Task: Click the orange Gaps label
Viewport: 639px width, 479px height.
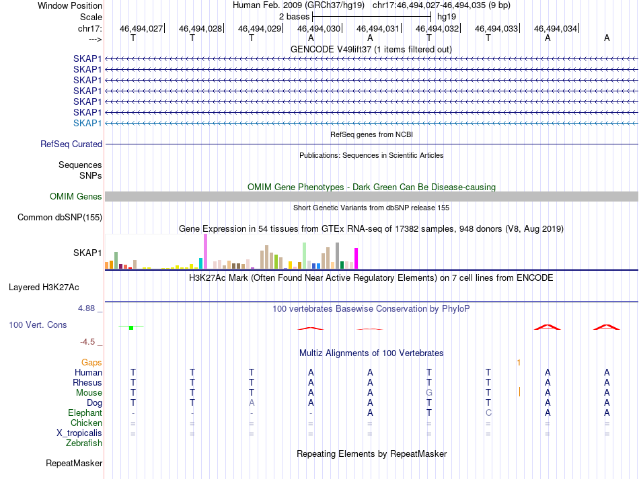Action: pos(91,362)
